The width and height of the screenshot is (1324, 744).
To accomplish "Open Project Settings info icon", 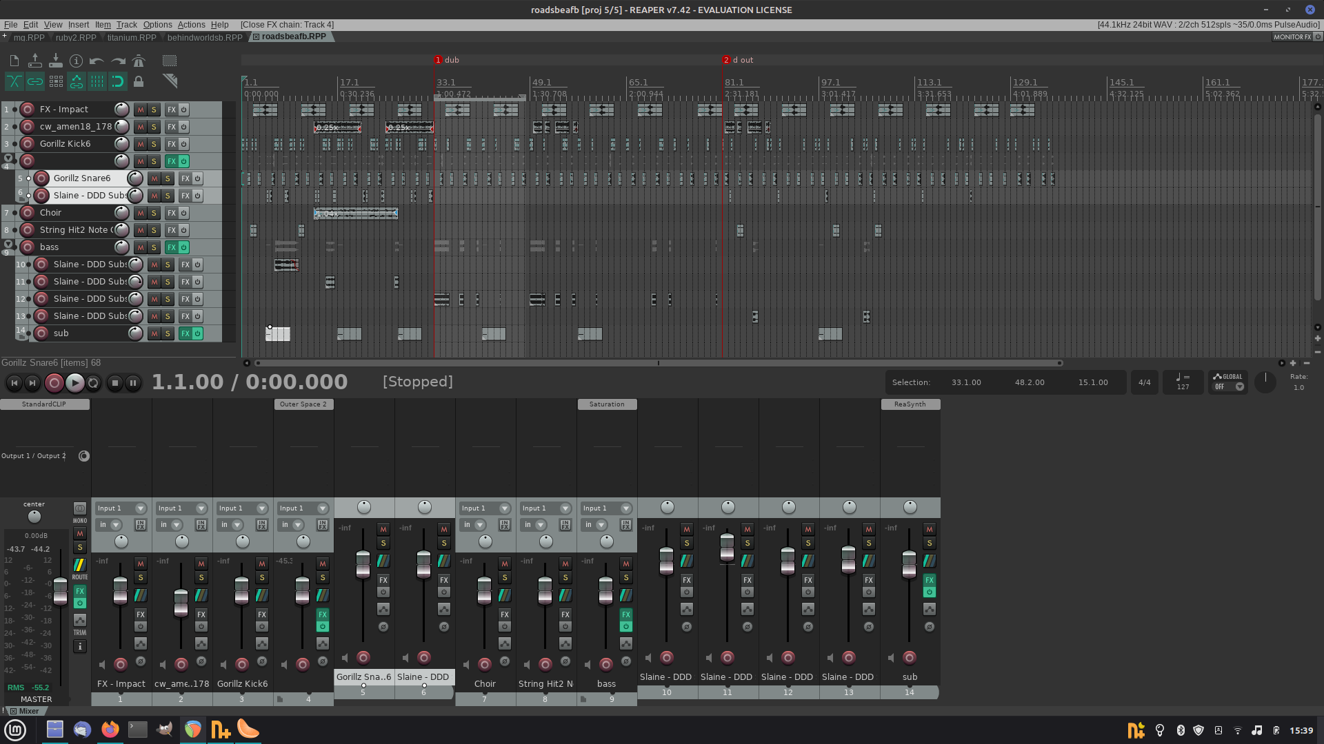I will point(77,61).
